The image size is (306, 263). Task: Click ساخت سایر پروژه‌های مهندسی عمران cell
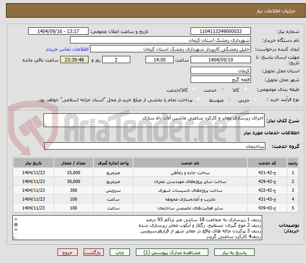click(x=190, y=181)
